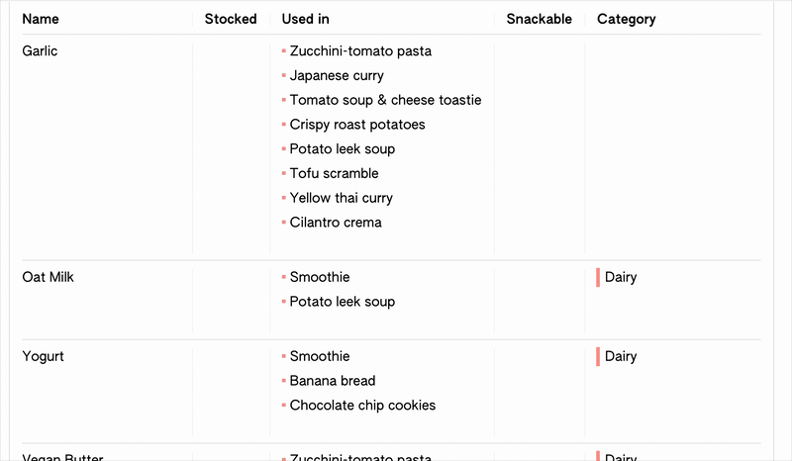Click Dairy category tag for Yogurt
This screenshot has width=792, height=461.
tap(620, 356)
